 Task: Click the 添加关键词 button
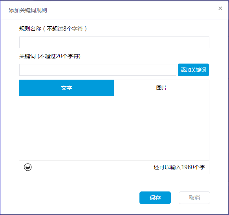pyautogui.click(x=193, y=70)
